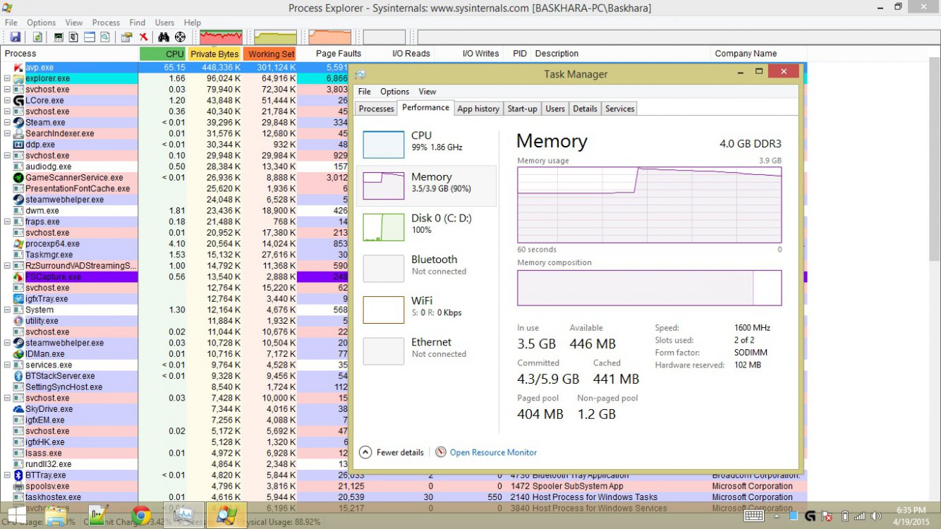Click the Memory composition bar
The height and width of the screenshot is (529, 941).
pos(649,288)
